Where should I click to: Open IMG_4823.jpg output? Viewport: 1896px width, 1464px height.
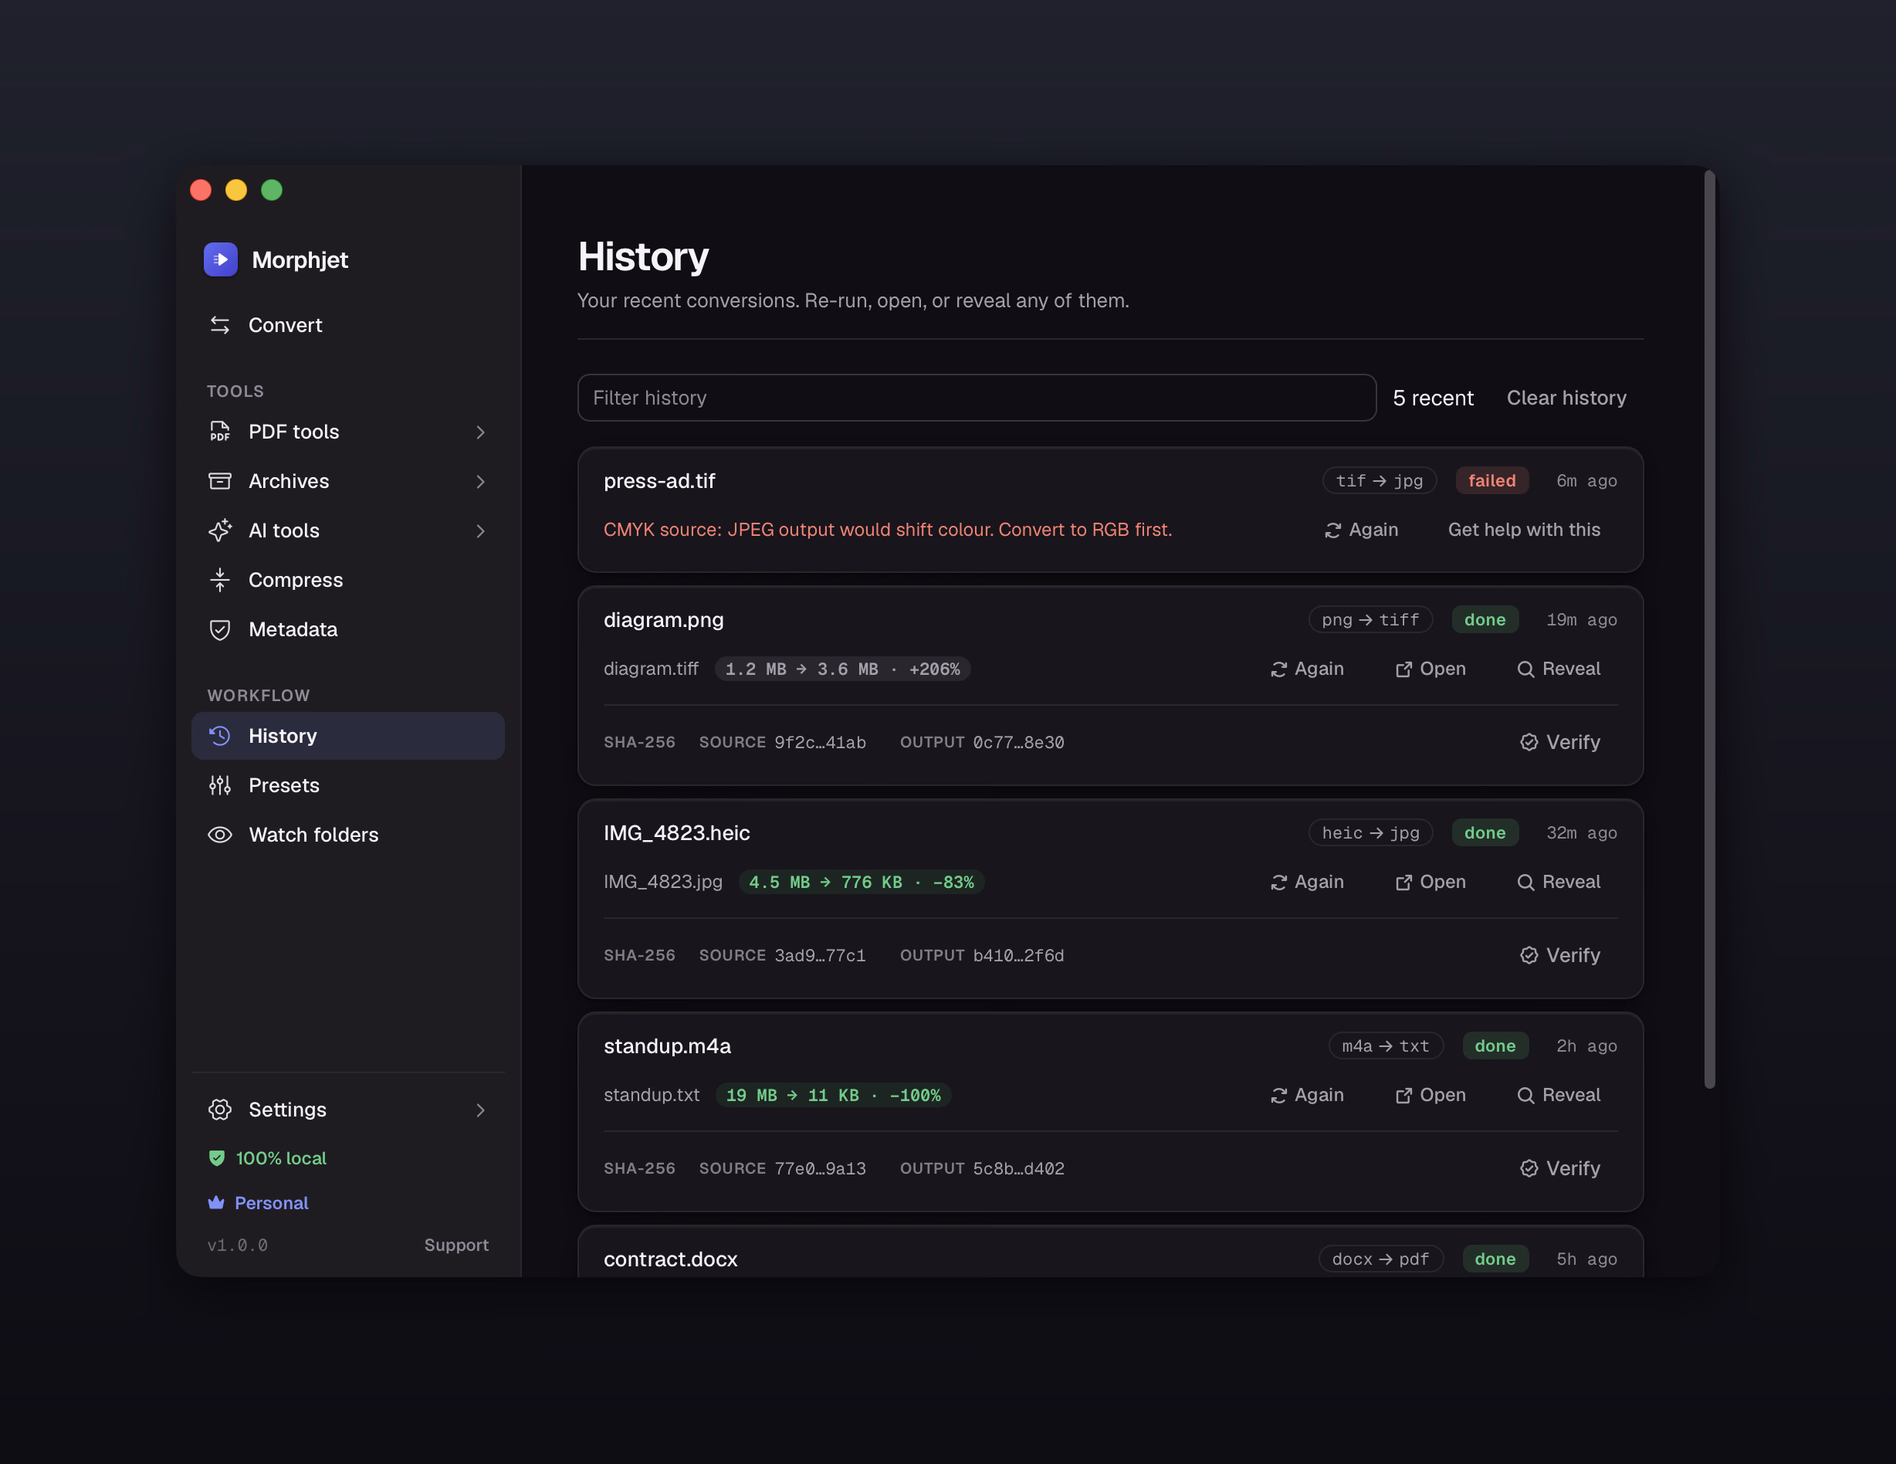pos(1430,883)
